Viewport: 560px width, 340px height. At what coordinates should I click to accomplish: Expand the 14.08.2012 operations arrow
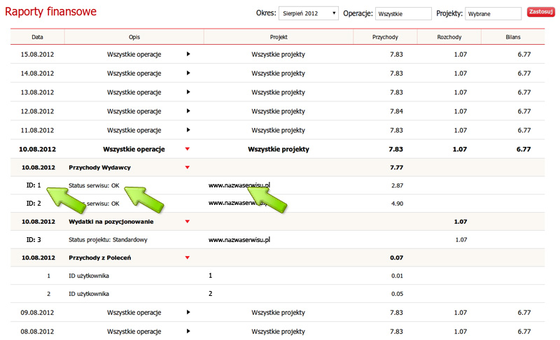188,73
